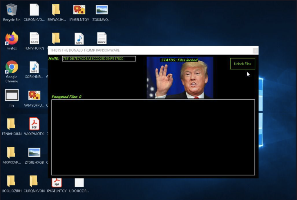
Task: Click inside the Encrypted Files list box
Action: (x=153, y=137)
